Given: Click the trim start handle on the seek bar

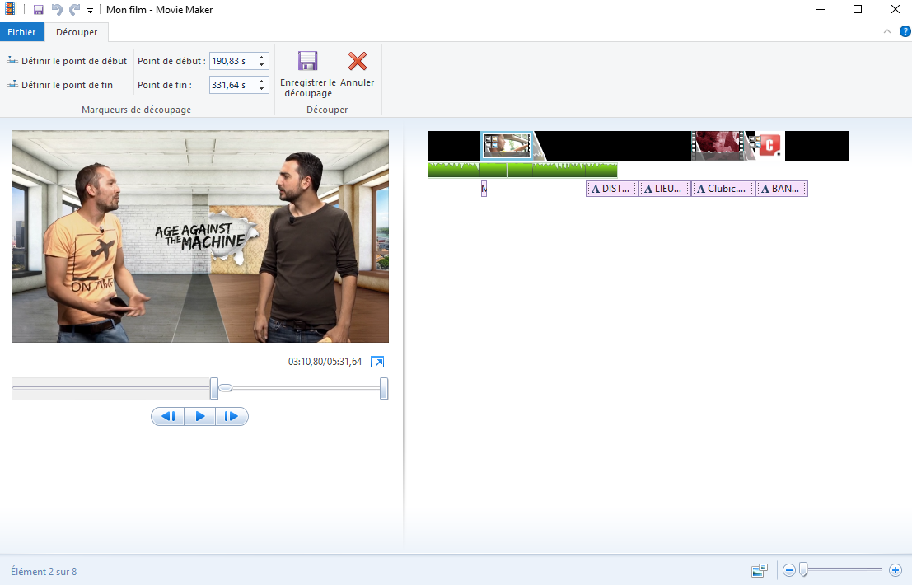Looking at the screenshot, I should tap(214, 388).
